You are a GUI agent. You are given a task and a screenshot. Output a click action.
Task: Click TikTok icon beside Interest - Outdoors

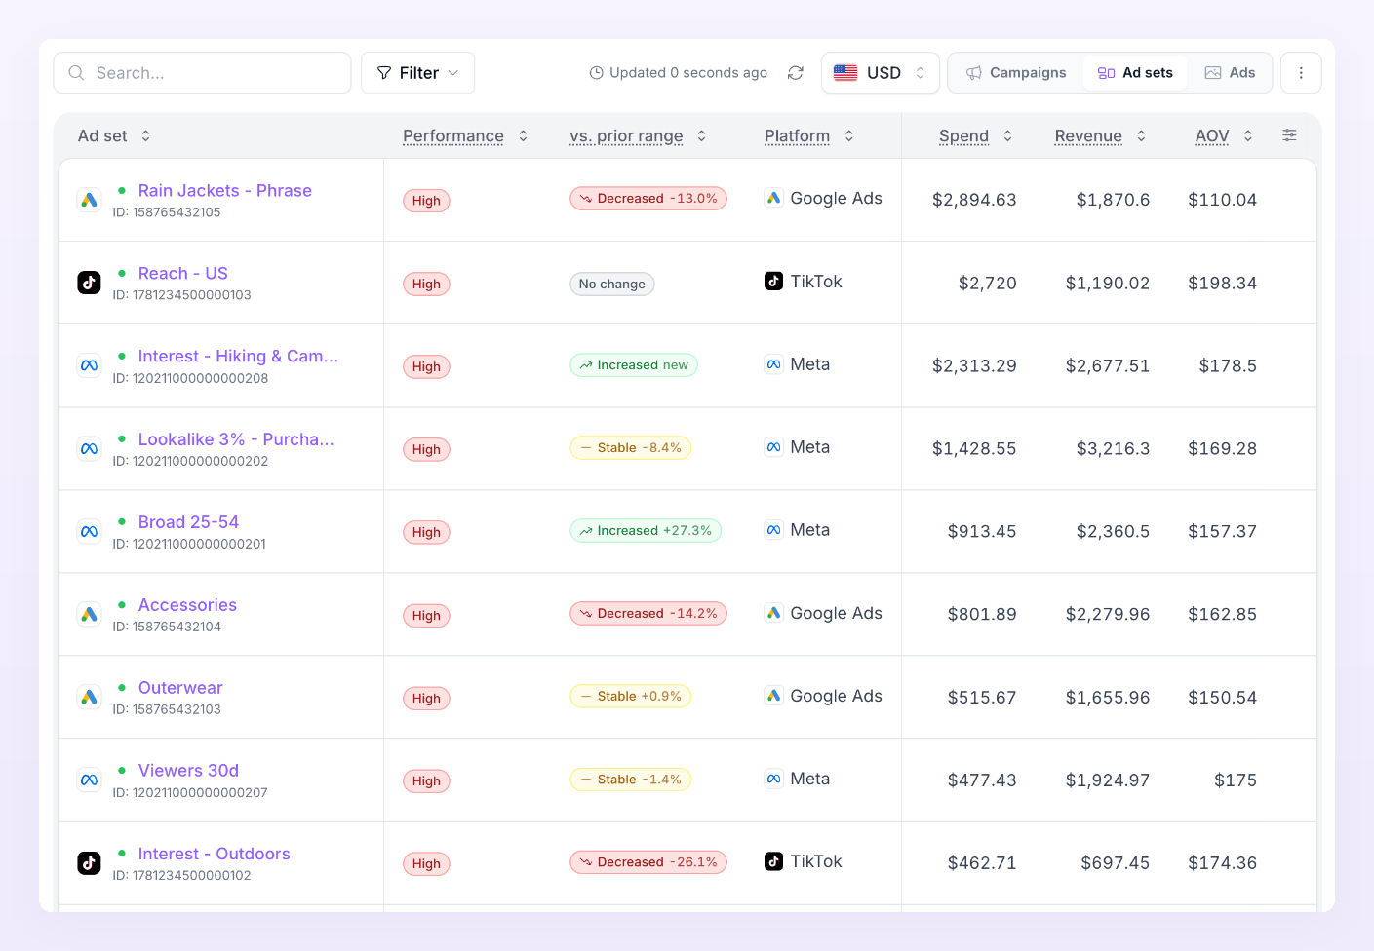coord(89,862)
